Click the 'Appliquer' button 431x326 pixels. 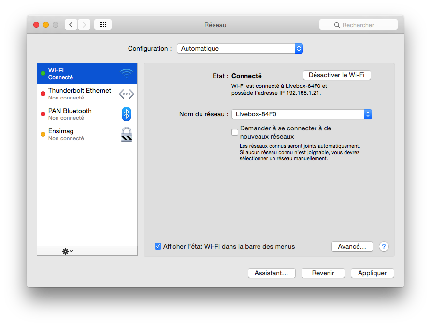point(373,273)
